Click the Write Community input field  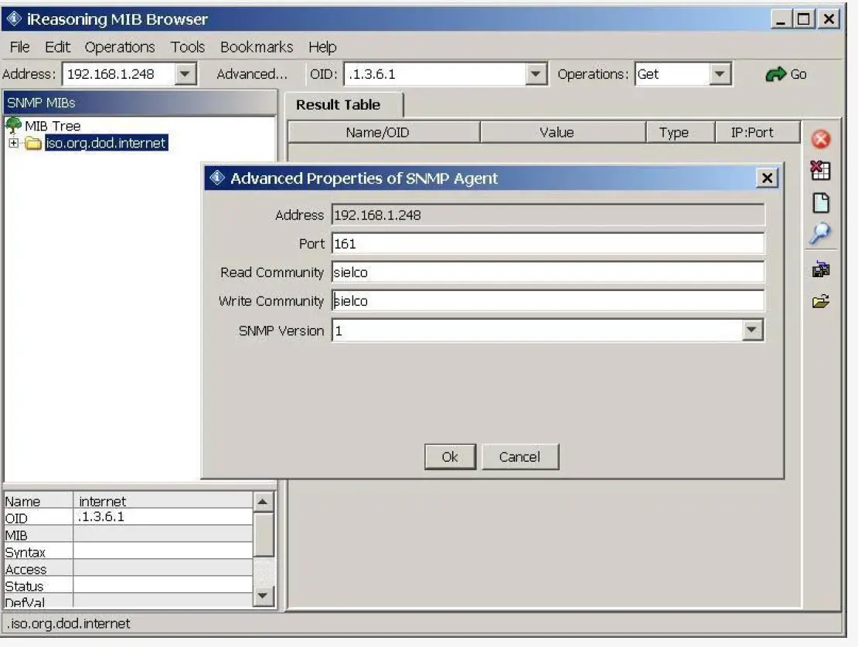tap(548, 300)
